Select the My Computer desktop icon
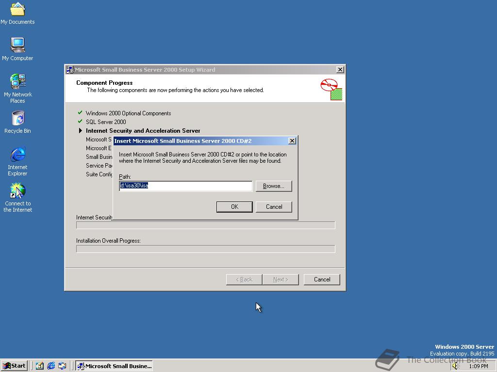The image size is (497, 372). pyautogui.click(x=17, y=49)
